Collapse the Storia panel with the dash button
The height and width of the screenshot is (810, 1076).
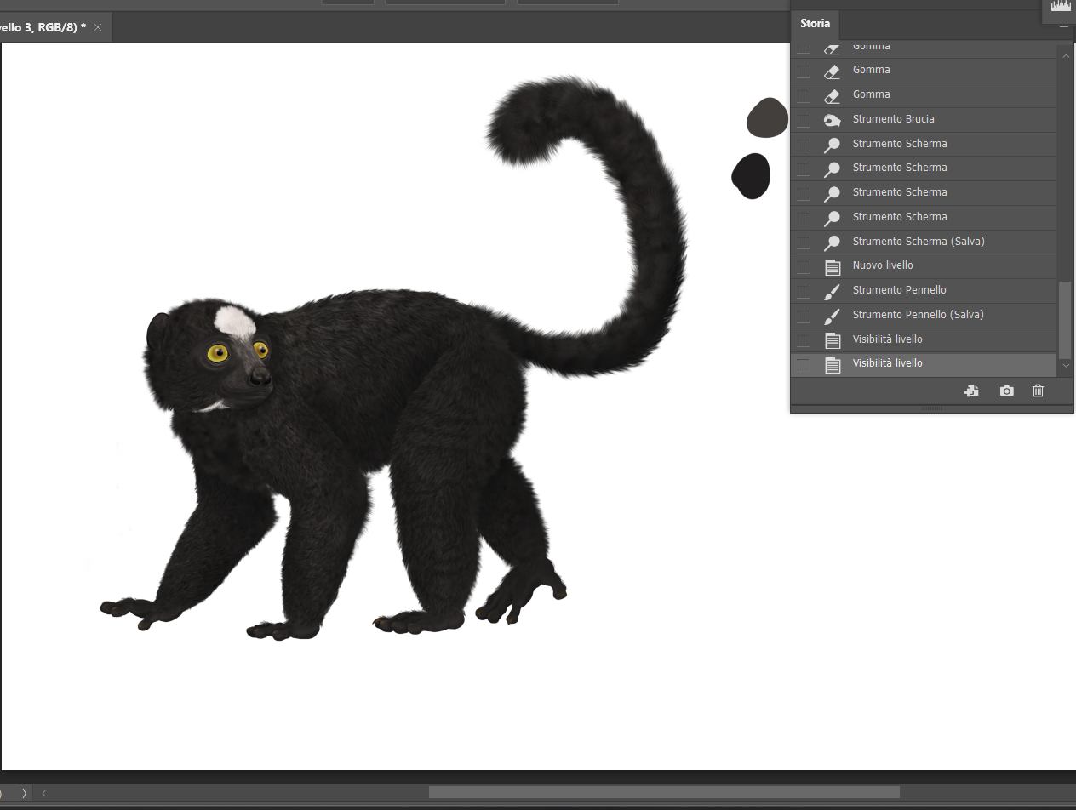pos(1064,27)
